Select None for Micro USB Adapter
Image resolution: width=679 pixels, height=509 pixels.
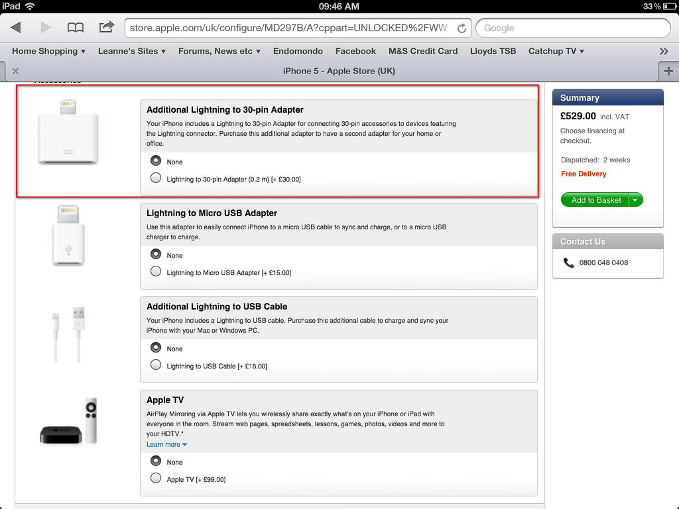tap(156, 254)
